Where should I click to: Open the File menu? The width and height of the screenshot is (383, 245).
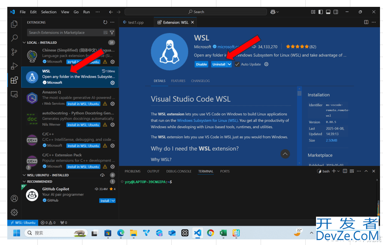[22, 12]
